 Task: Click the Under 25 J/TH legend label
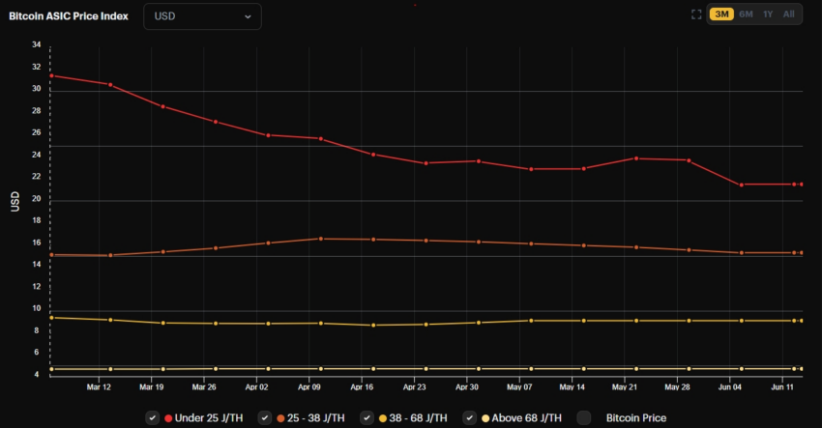point(209,418)
